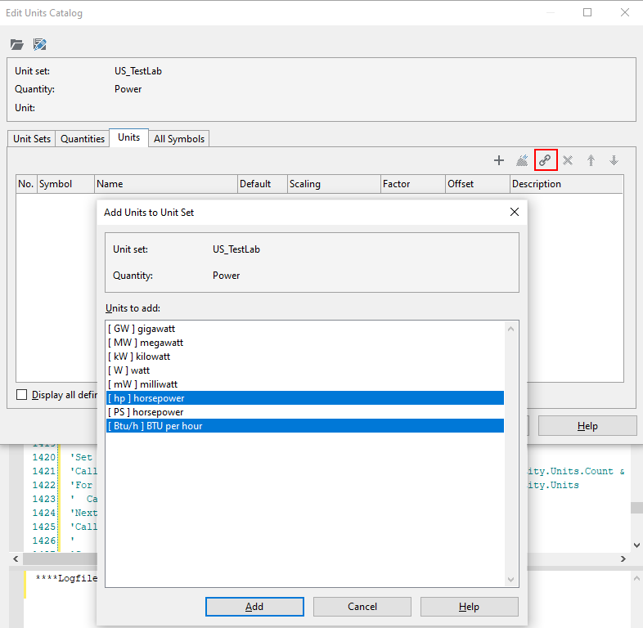643x628 pixels.
Task: Click the move up arrow icon
Action: (591, 160)
